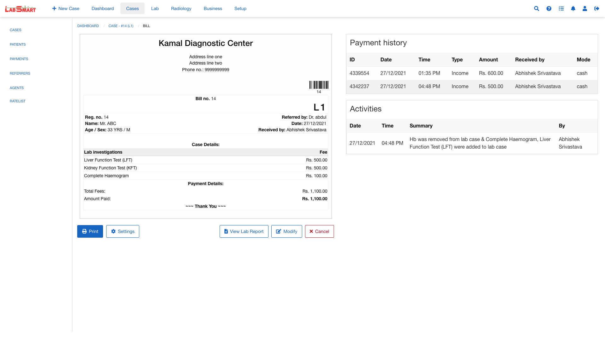Image resolution: width=605 pixels, height=340 pixels.
Task: Log out using the exit icon
Action: point(596,8)
